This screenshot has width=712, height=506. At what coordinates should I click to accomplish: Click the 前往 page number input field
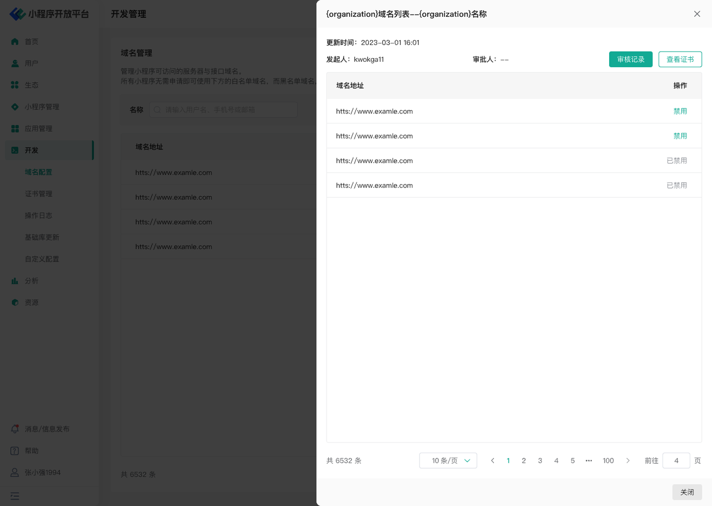click(x=676, y=460)
